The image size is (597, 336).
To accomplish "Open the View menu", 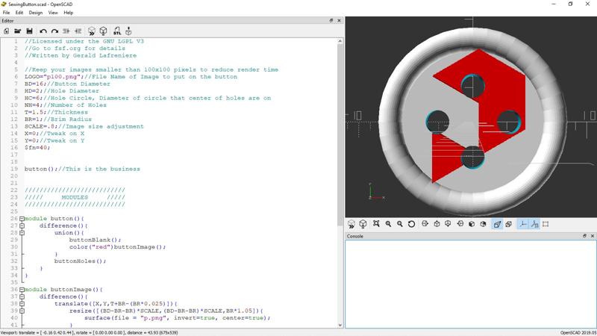I will coord(53,13).
